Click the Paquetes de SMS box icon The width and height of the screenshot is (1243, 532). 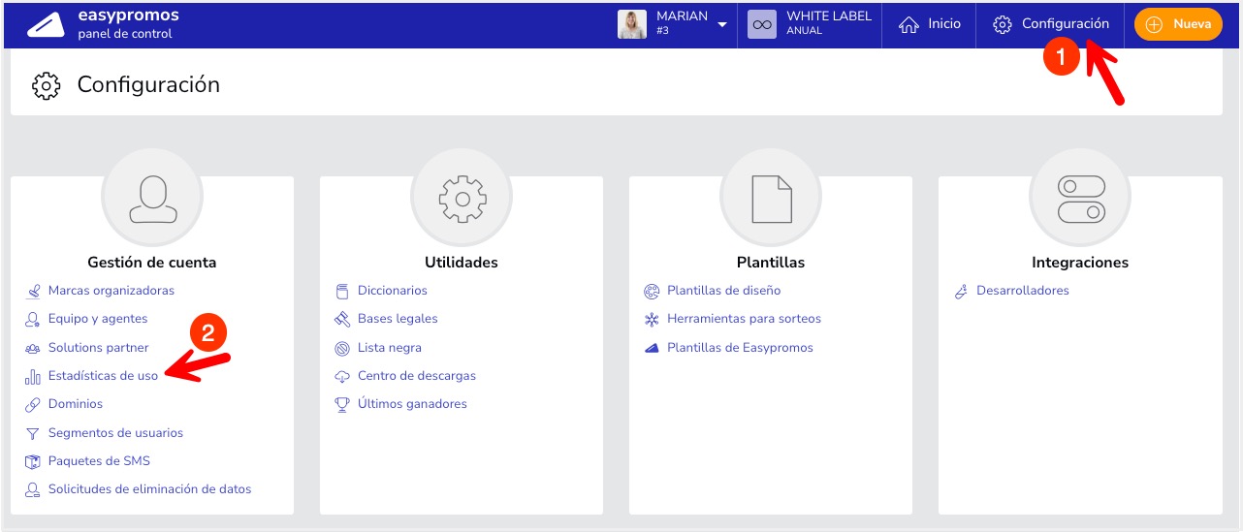(33, 461)
